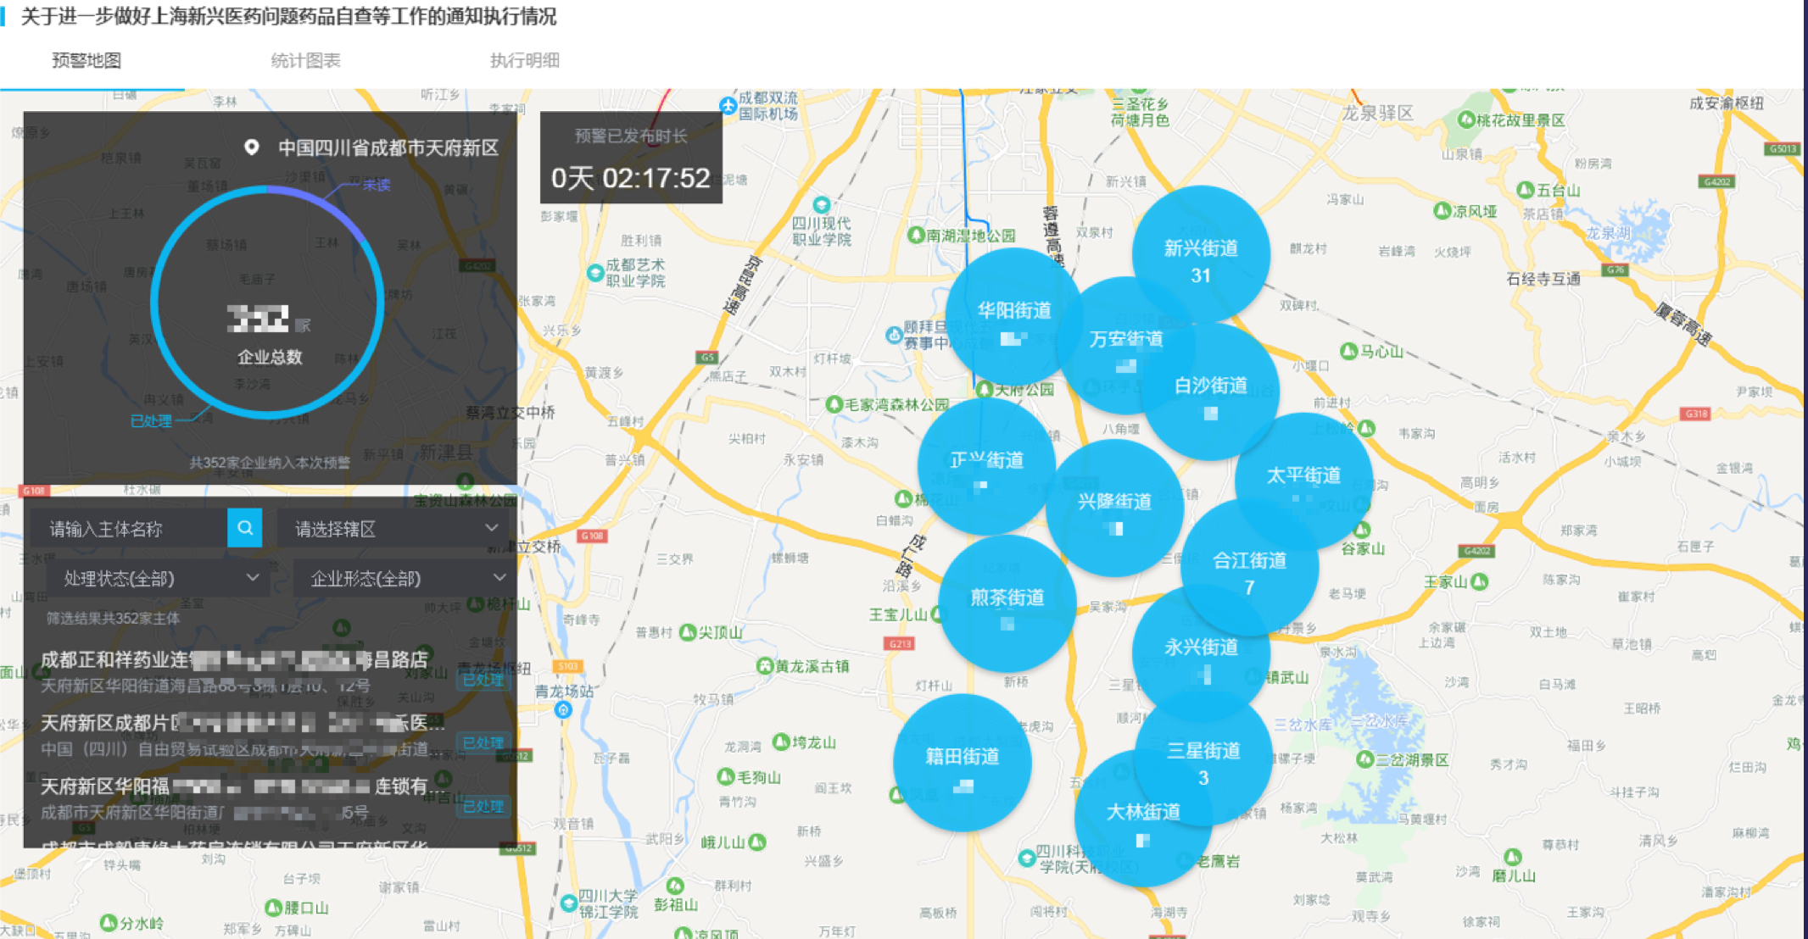The image size is (1808, 939).
Task: Click the 毛狗山 mountain icon
Action: point(726,776)
